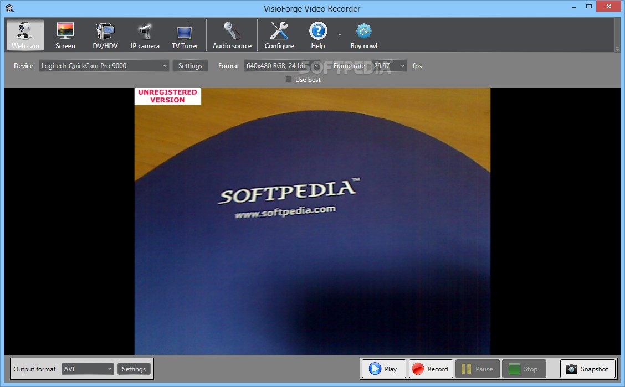Viewport: 625px width, 387px height.
Task: Click the VisioForge app icon in title bar
Action: click(x=9, y=8)
